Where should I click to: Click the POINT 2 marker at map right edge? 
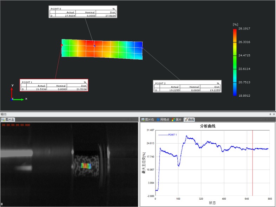[x=142, y=48]
